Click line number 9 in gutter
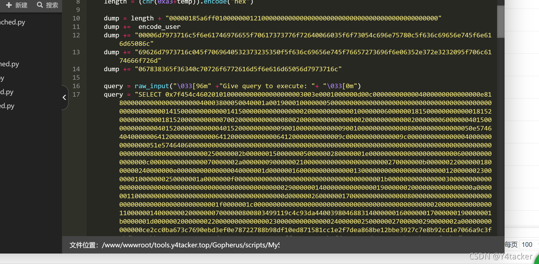 [x=78, y=10]
